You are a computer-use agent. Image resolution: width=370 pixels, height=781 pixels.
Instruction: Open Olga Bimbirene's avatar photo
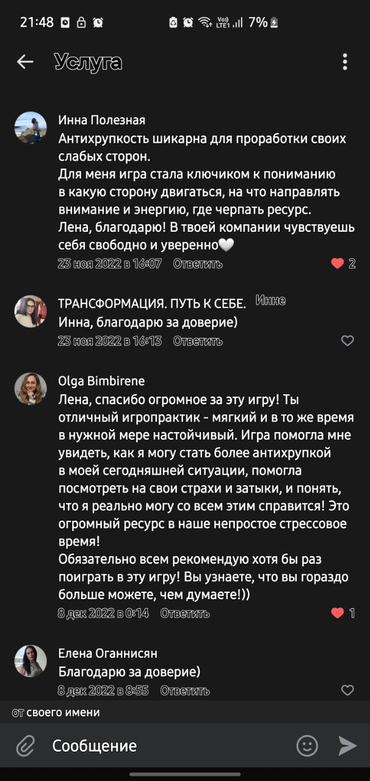(x=31, y=388)
